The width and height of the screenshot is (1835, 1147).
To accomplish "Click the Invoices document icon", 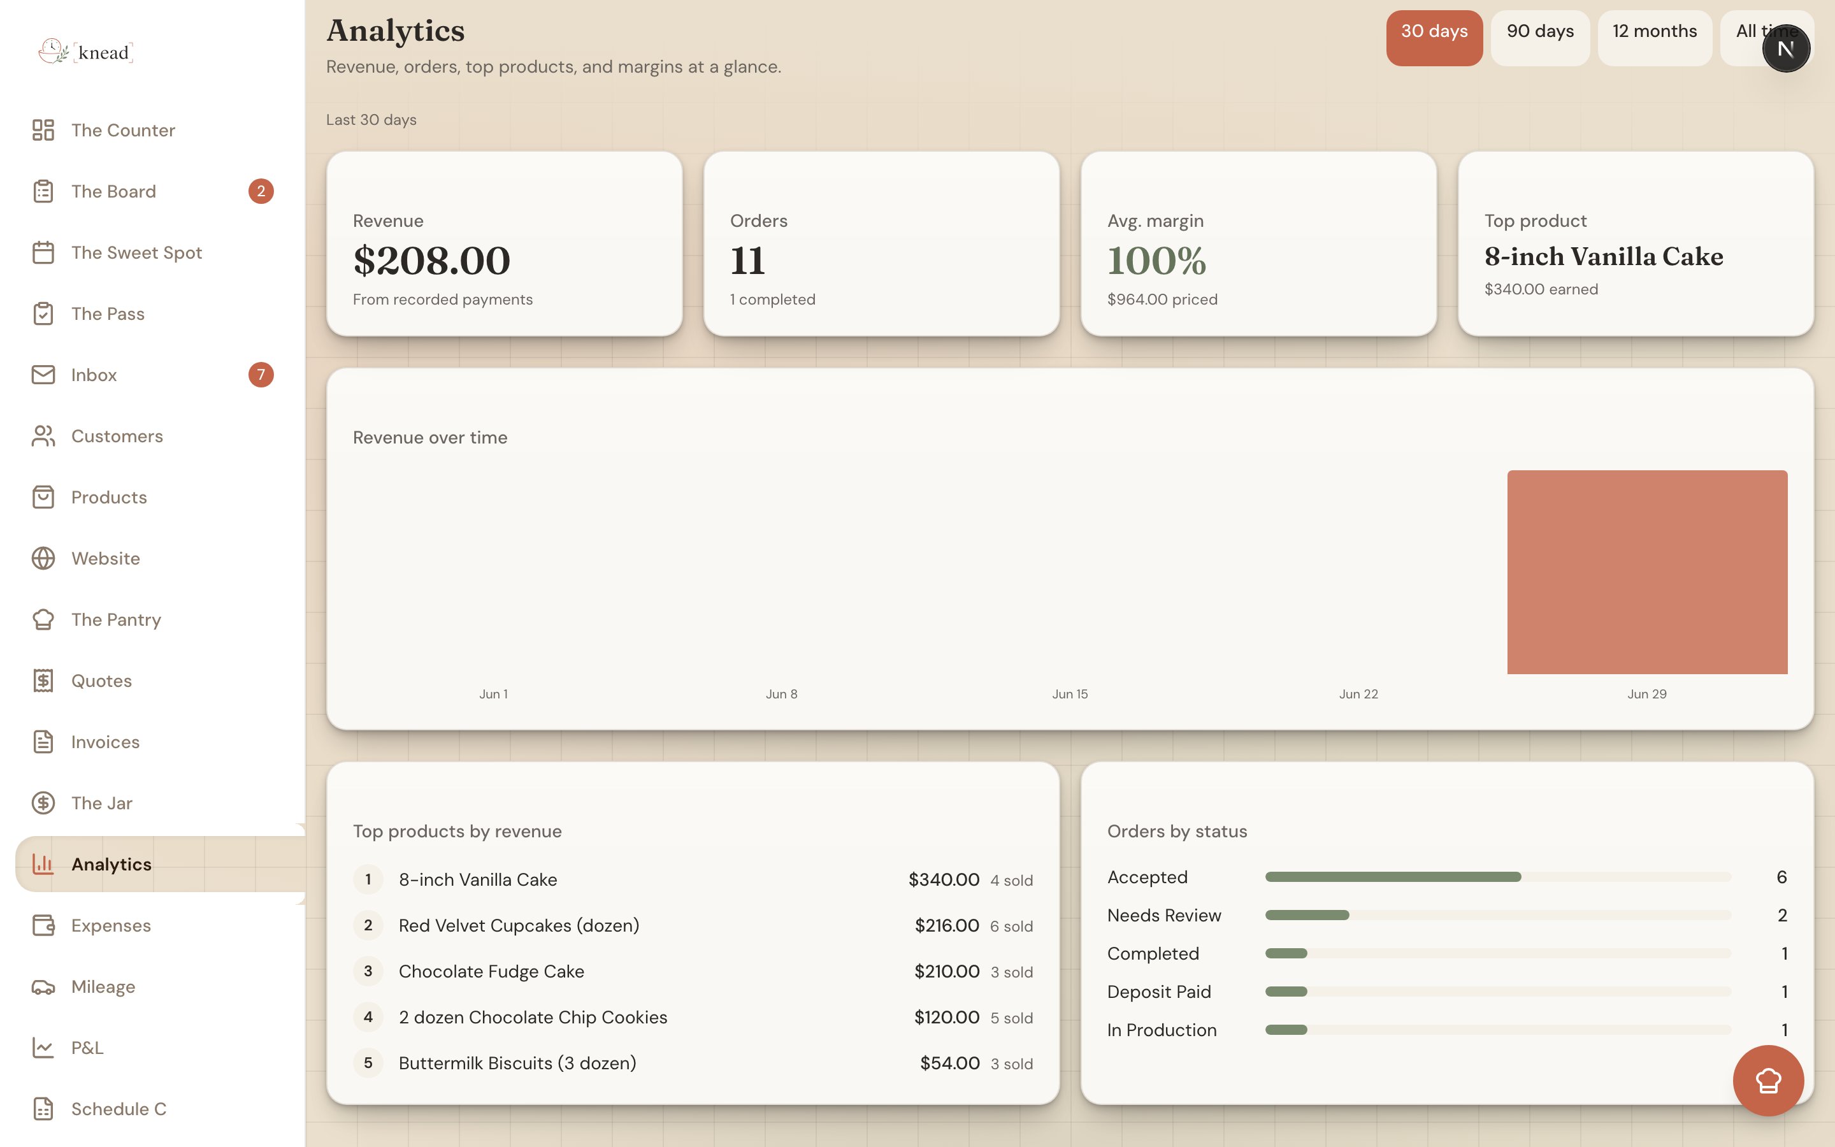I will tap(43, 742).
